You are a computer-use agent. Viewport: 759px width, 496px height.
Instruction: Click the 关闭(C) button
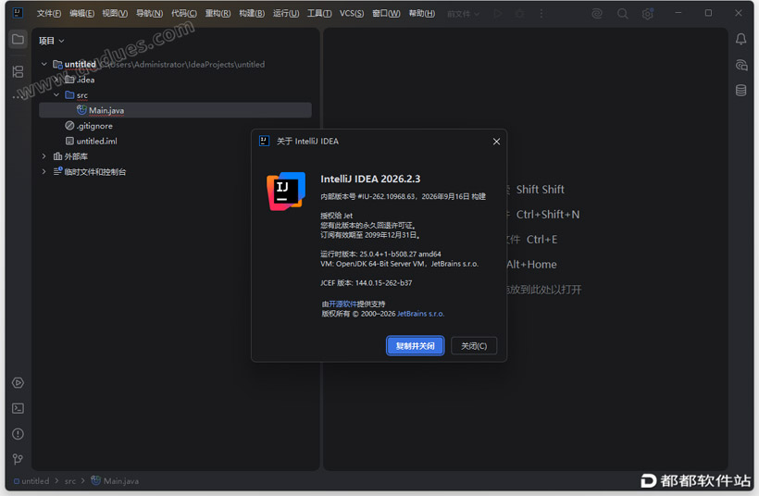[474, 346]
